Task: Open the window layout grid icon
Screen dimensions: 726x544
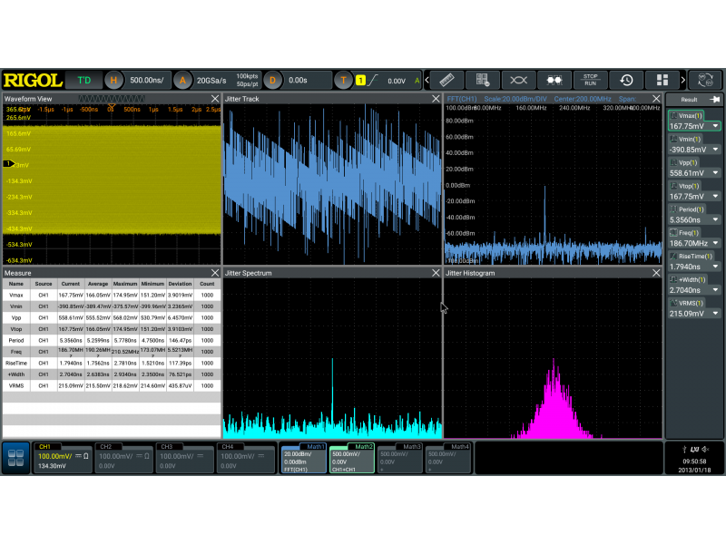Action: 662,80
